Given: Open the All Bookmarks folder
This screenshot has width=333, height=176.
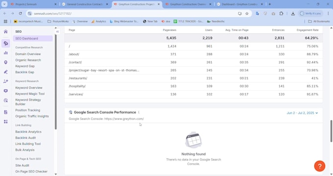Looking at the screenshot, I should [x=319, y=21].
